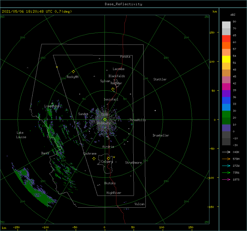The height and width of the screenshot is (231, 247).
Task: Click the ThreeHills city label
Action: [x=138, y=120]
